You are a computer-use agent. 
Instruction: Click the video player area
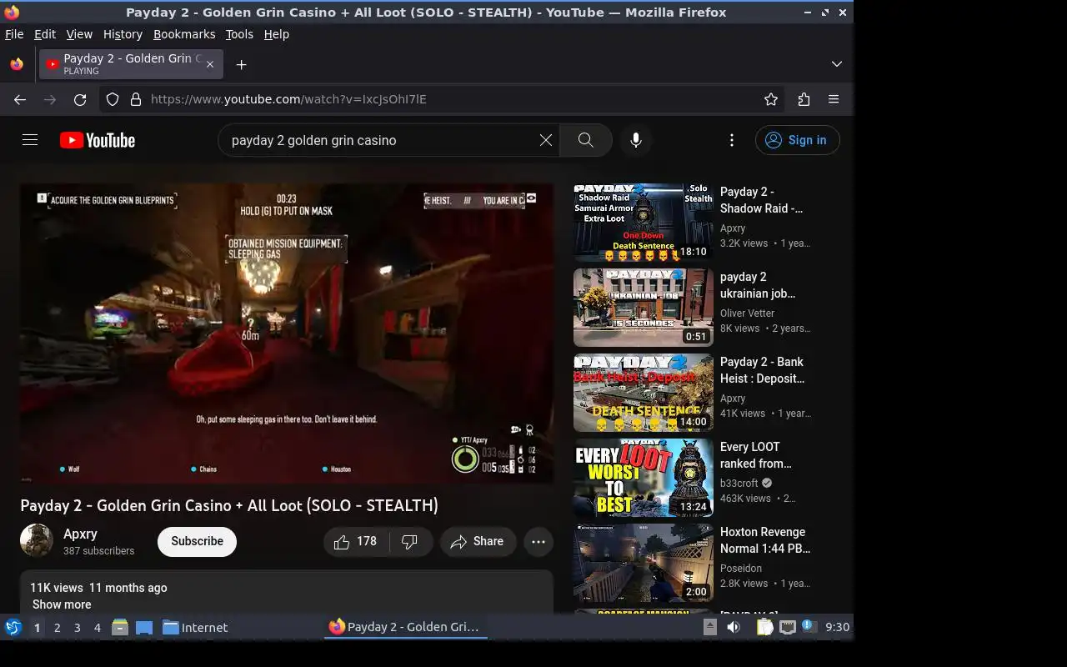[x=287, y=333]
